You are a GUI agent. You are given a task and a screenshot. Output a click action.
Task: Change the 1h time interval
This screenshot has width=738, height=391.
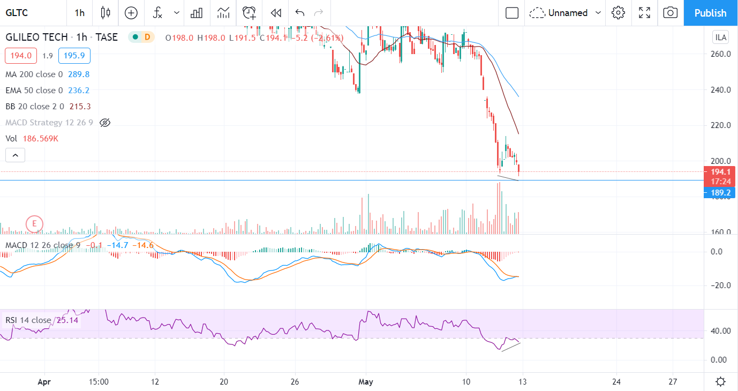[x=80, y=13]
